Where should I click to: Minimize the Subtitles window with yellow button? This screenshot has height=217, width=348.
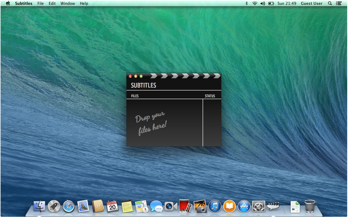pos(136,76)
